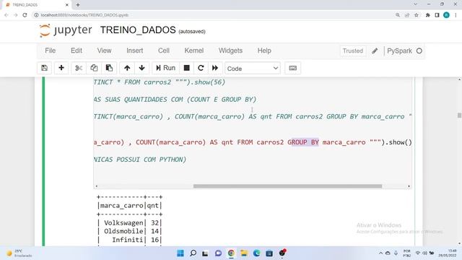462x260 pixels.
Task: Open the View menu
Action: coord(104,51)
